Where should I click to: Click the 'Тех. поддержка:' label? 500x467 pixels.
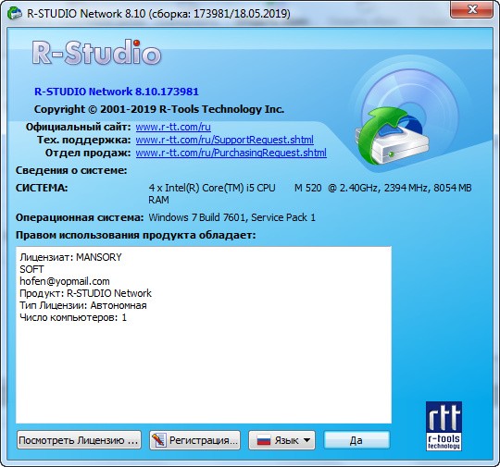coord(84,140)
